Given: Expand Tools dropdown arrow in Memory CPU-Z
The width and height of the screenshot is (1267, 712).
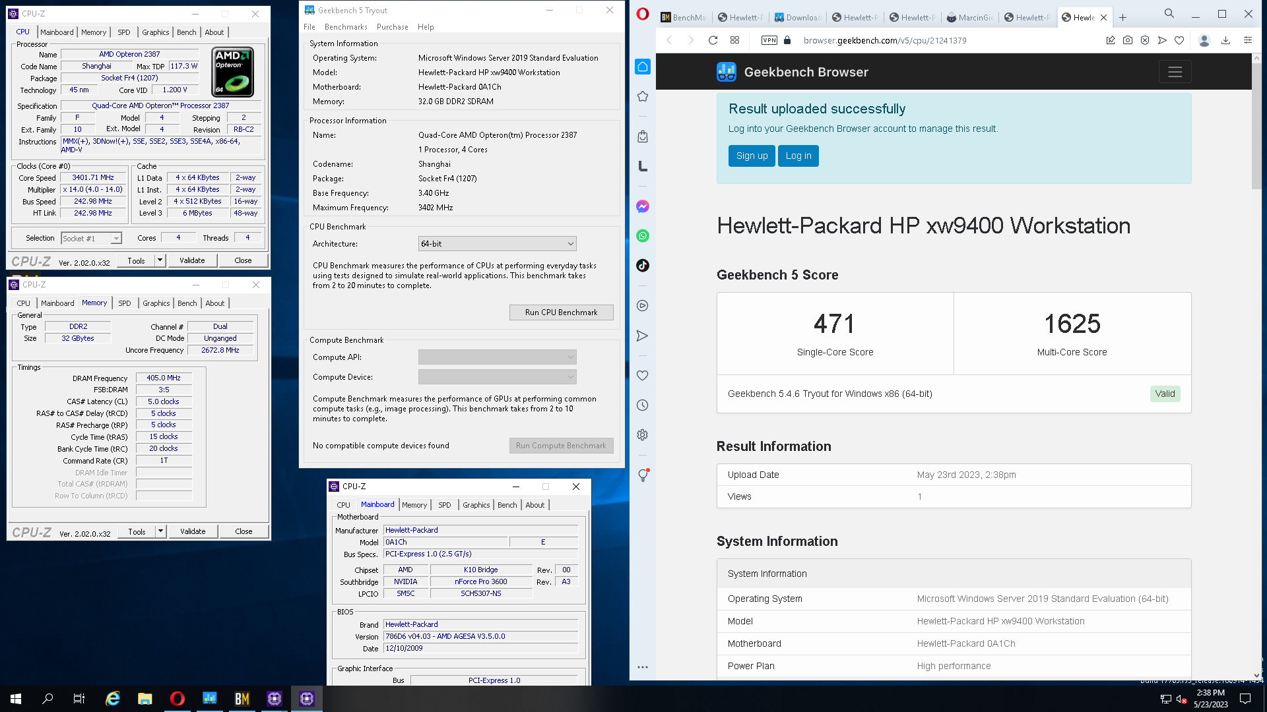Looking at the screenshot, I should [x=160, y=531].
